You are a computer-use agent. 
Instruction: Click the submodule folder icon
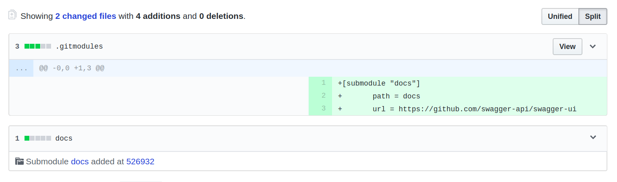tap(19, 162)
